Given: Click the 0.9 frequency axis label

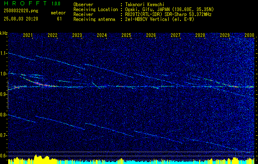Looking at the screenshot, I should (x=3, y=94).
